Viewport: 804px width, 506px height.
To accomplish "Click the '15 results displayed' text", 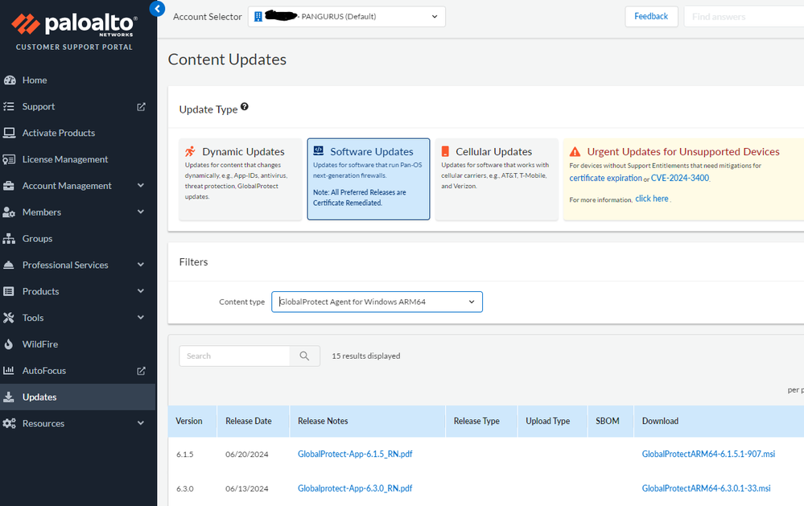I will (365, 356).
